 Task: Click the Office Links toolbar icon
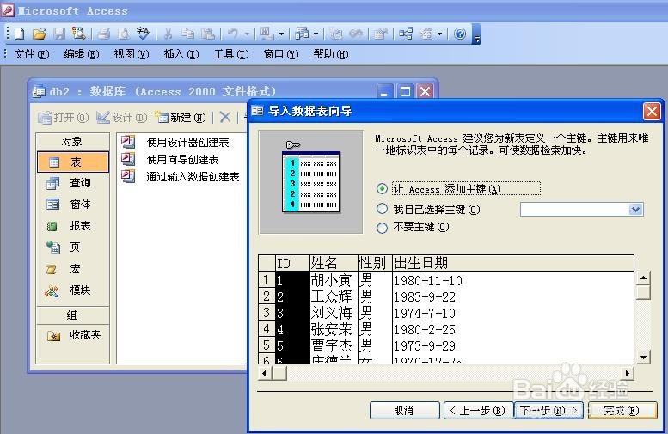click(x=267, y=34)
